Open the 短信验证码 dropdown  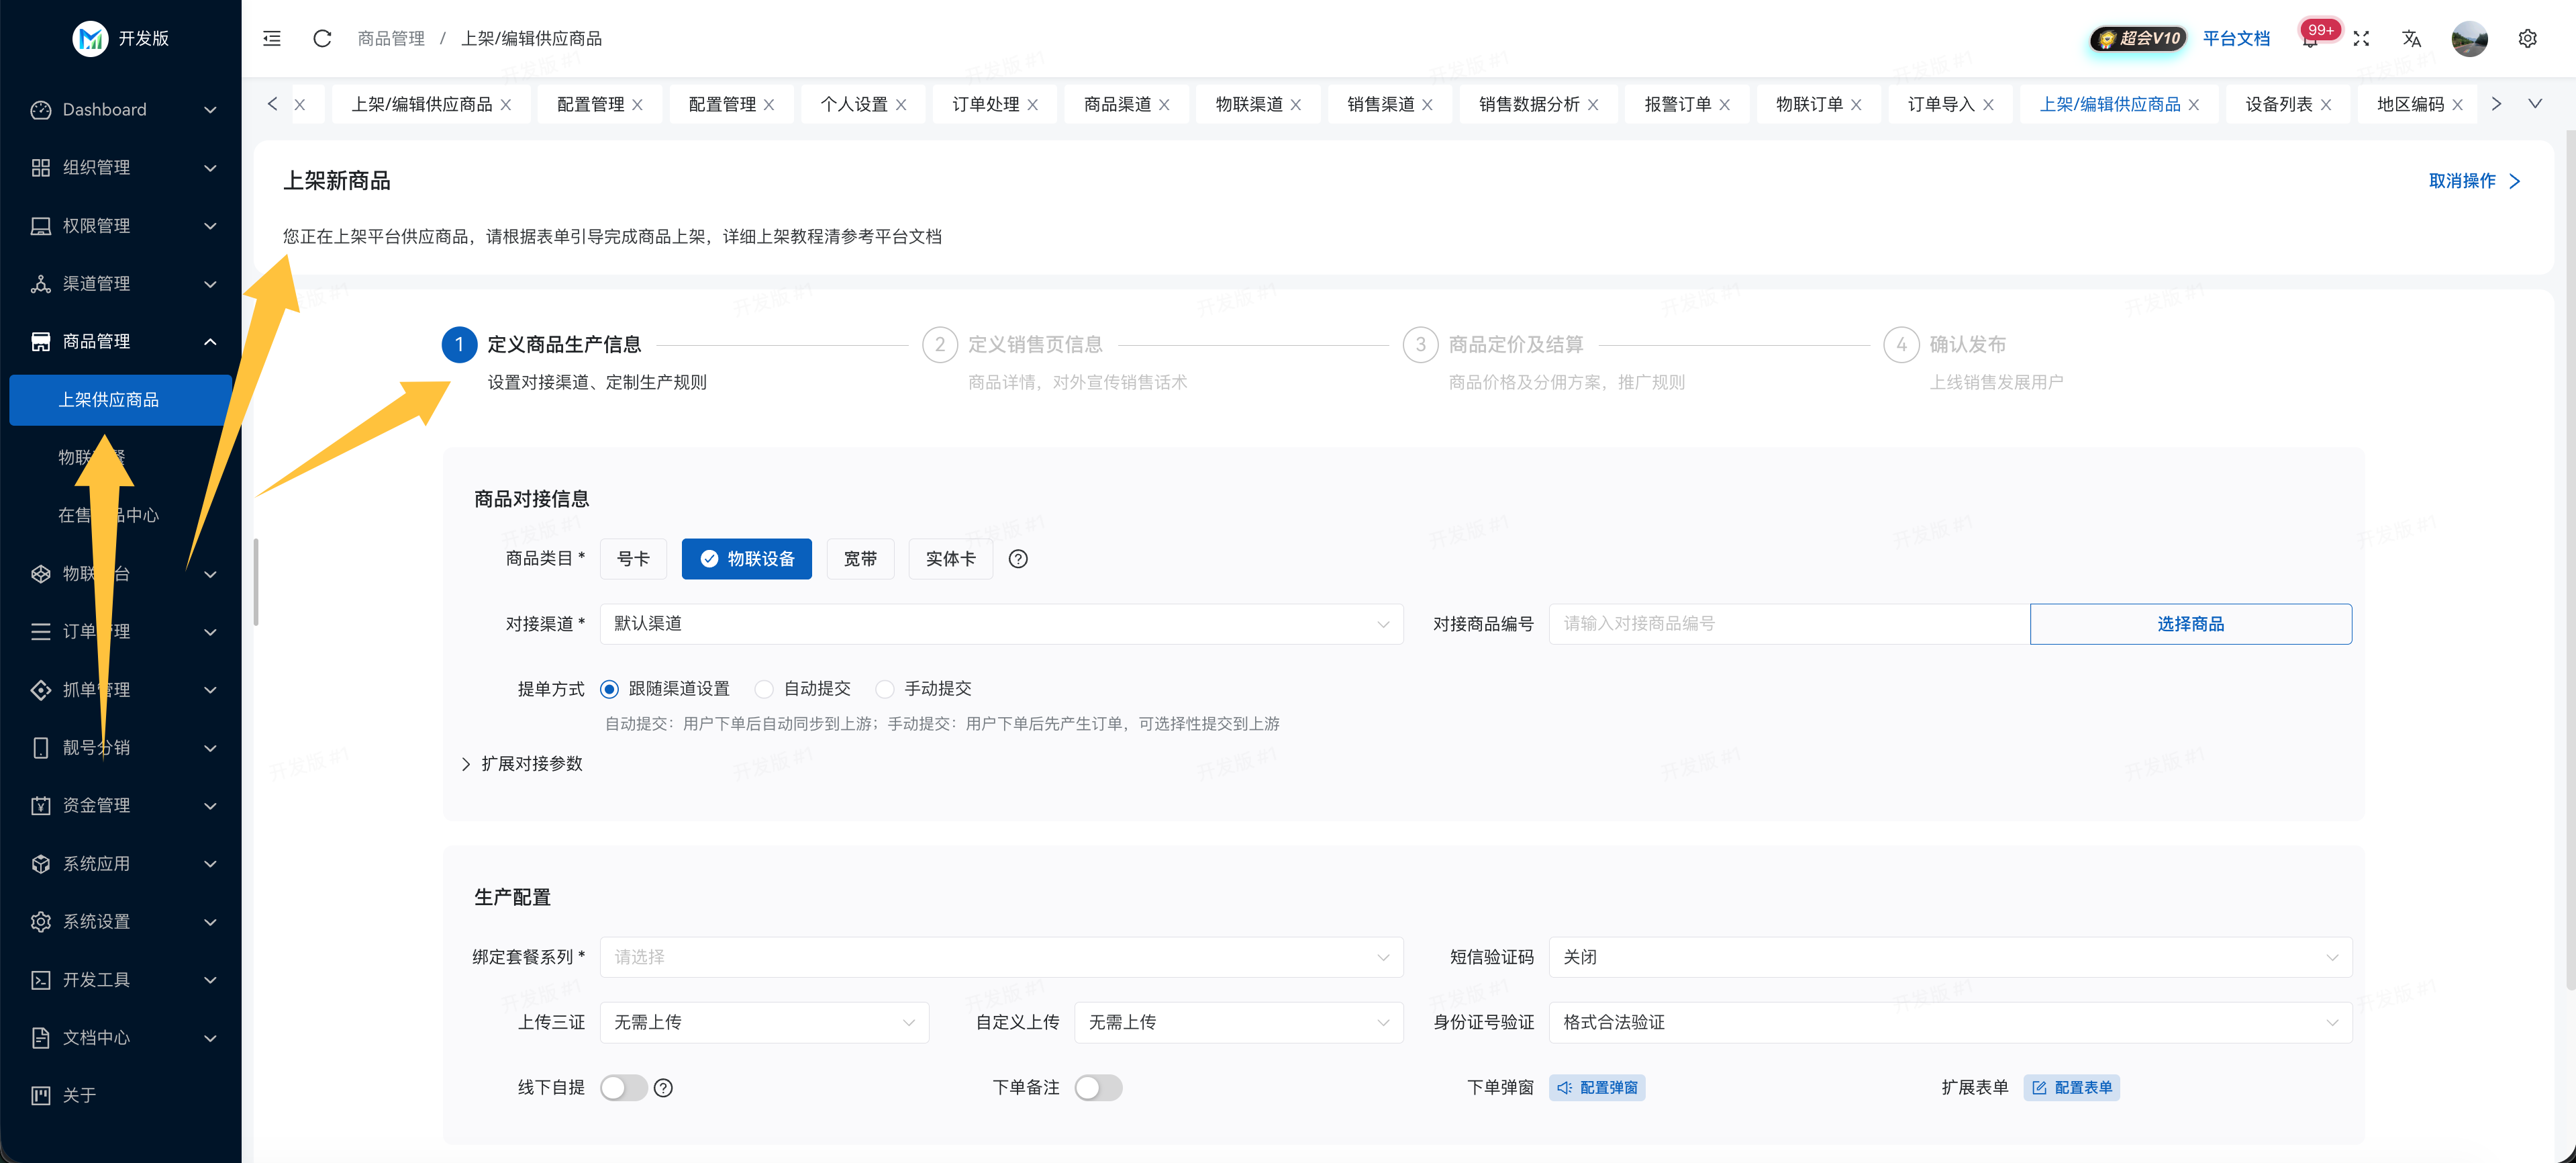[x=1949, y=957]
